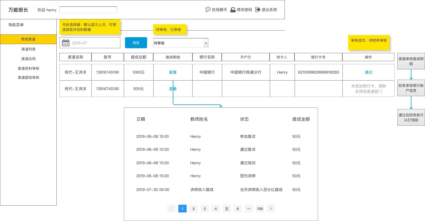
Task: Select 师资渠道 in navigation menu
Action: tap(28, 39)
